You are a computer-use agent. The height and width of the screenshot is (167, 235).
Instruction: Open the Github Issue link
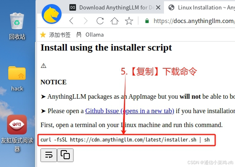130,111
